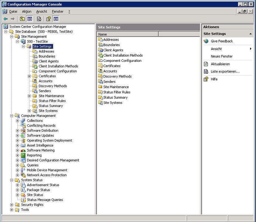The height and width of the screenshot is (222, 256).
Task: Toggle the action pane toolbar icon
Action: (x=56, y=19)
